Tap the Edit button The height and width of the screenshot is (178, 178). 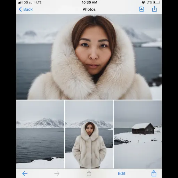[x=122, y=173]
